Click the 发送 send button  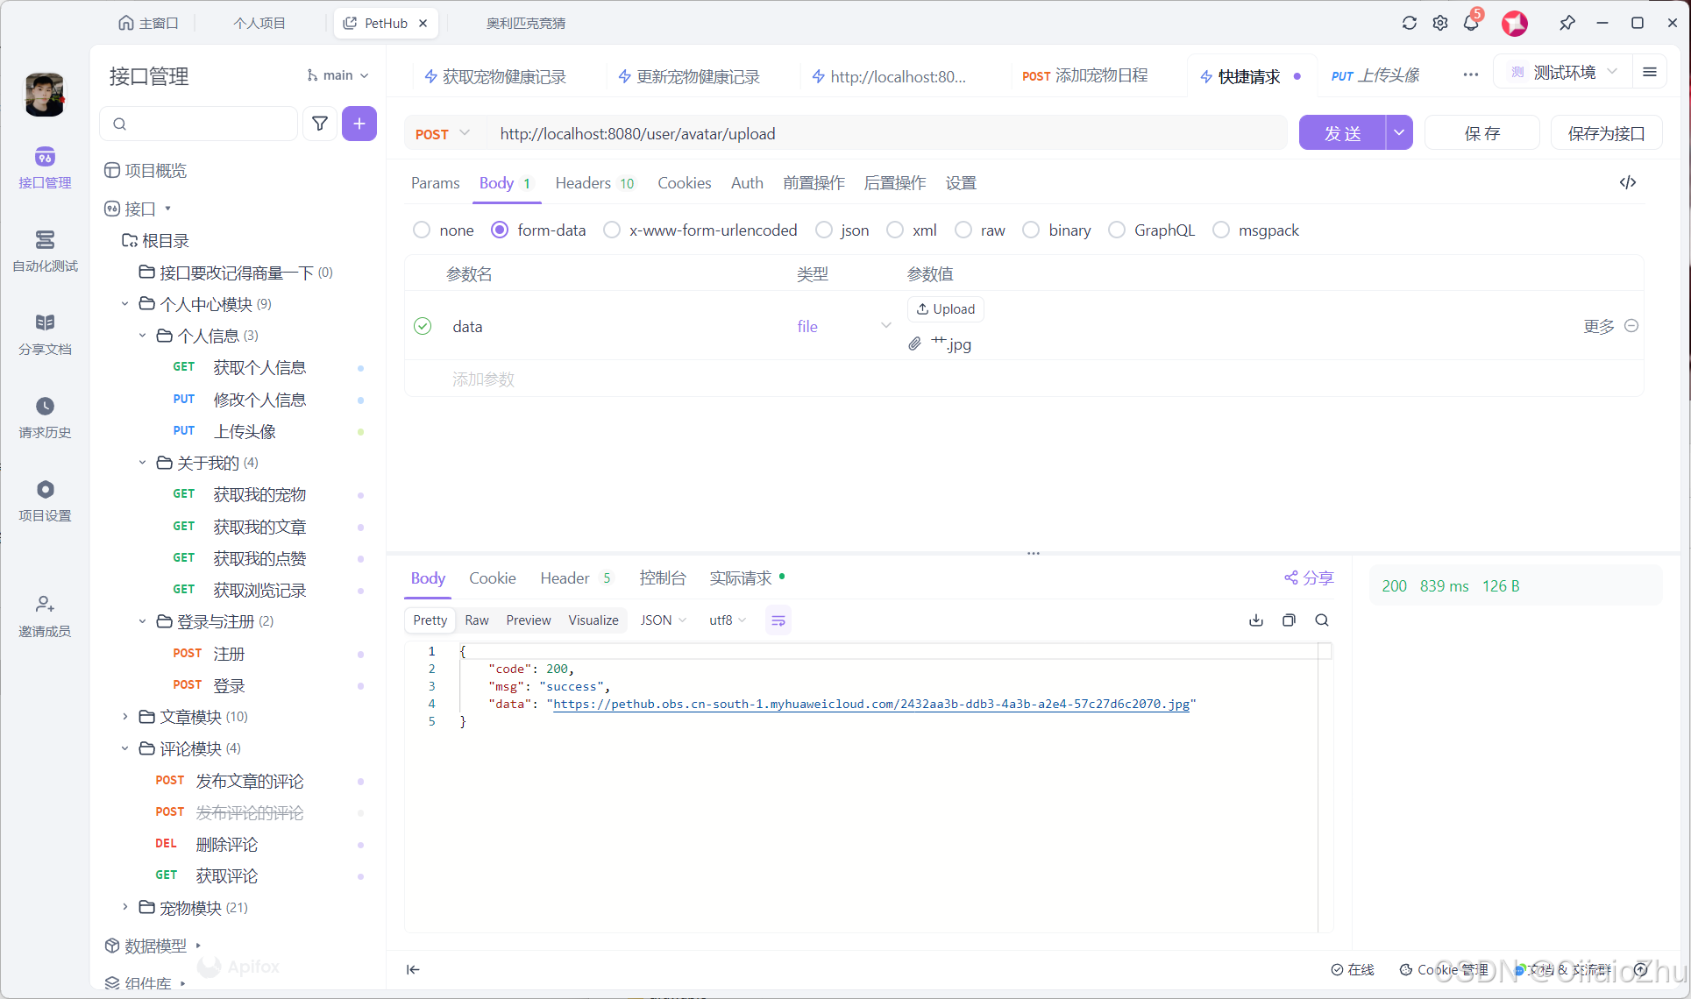point(1341,133)
